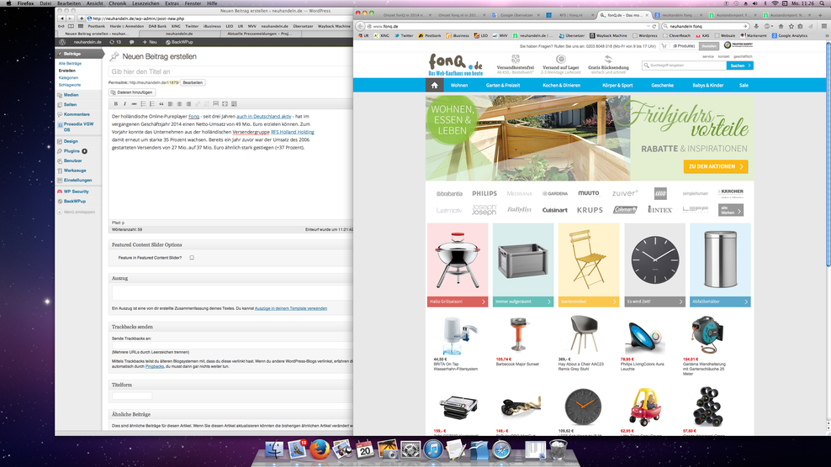Apply strikethrough in WordPress editor toolbar
Screen dimensions: 831x467
click(134, 104)
